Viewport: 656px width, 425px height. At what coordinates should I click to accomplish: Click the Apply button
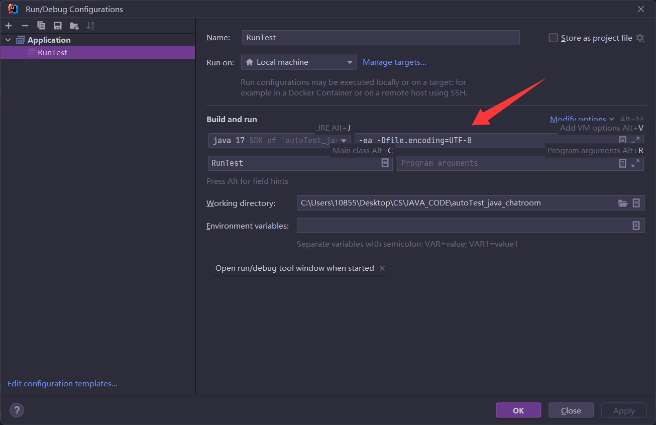(624, 410)
